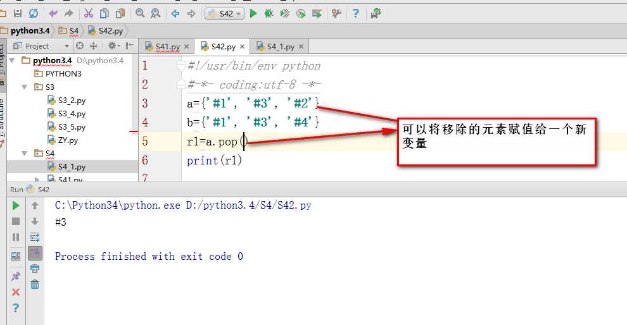Clear all console output with the trash icon
This screenshot has height=325, width=627.
(35, 285)
